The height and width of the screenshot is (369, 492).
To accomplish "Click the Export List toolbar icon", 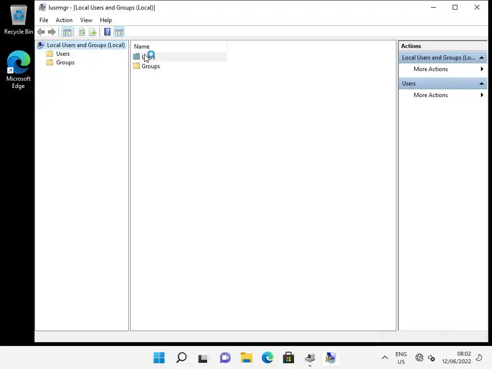I will pyautogui.click(x=93, y=32).
